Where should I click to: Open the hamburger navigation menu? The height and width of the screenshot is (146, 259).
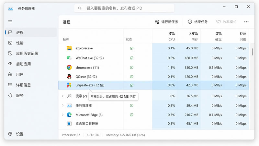pos(10,22)
